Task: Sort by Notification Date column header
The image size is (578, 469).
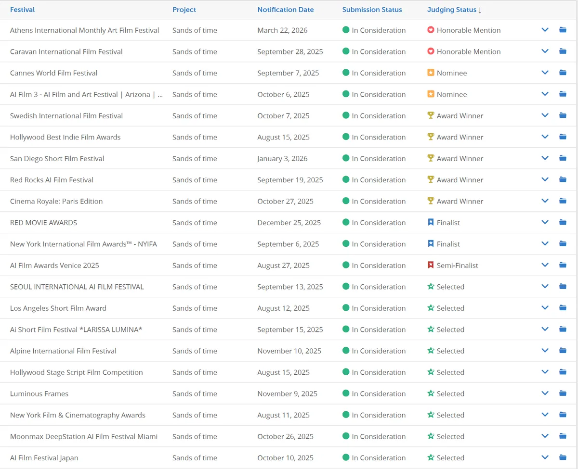Action: (286, 10)
